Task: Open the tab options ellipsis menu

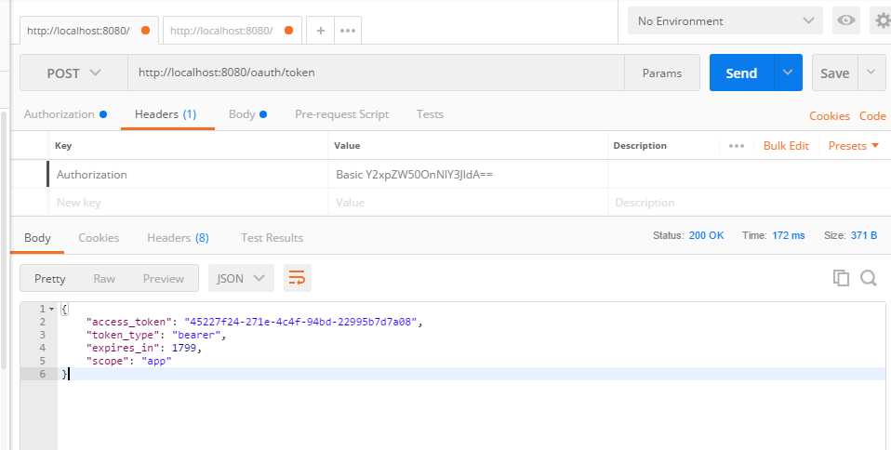Action: point(348,31)
